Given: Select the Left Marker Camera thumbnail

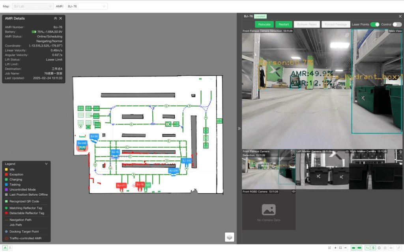Looking at the screenshot, I should tap(322, 169).
